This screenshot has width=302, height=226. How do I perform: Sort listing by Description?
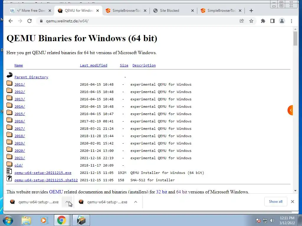click(x=144, y=65)
